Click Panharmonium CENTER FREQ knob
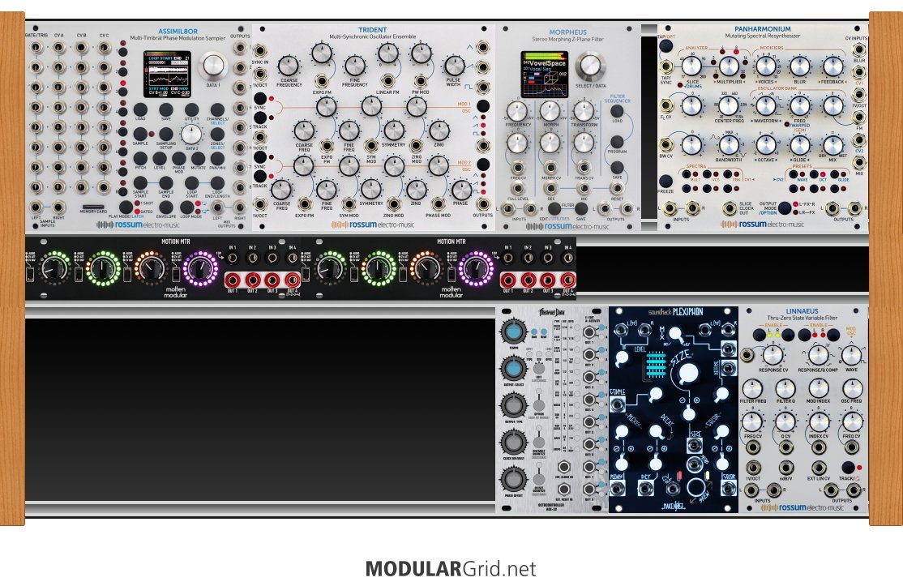The height and width of the screenshot is (586, 903). point(729,106)
